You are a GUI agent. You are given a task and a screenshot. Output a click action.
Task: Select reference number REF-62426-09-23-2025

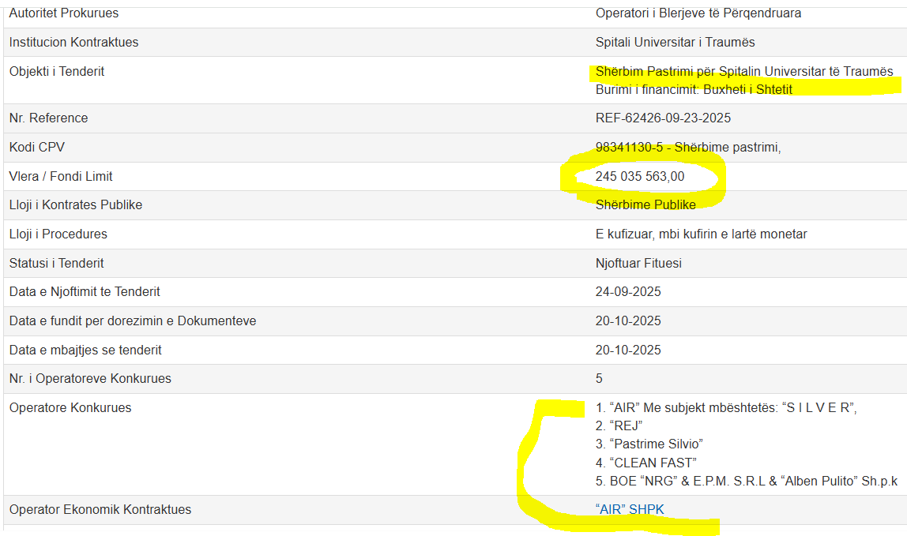pos(663,118)
